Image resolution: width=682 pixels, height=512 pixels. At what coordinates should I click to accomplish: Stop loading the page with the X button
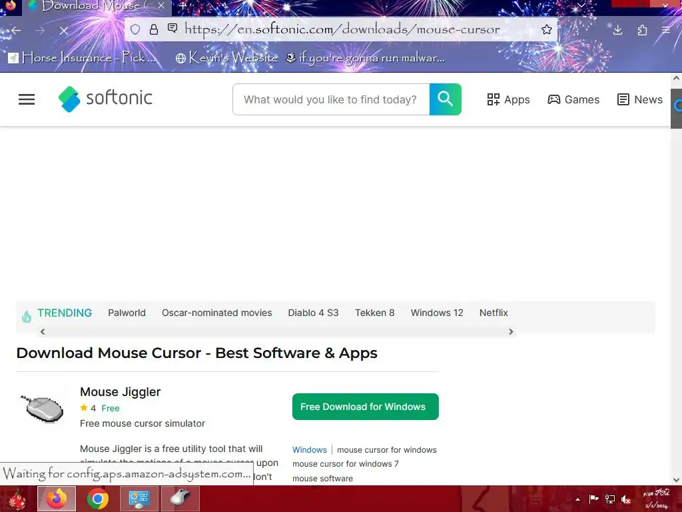(63, 31)
